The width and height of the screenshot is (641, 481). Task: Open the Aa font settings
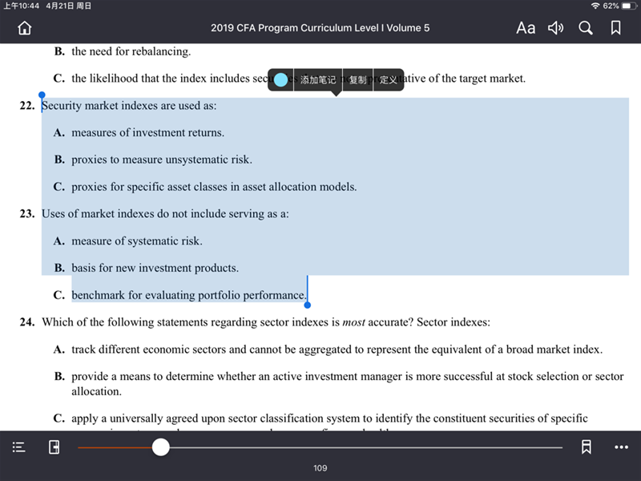(526, 28)
